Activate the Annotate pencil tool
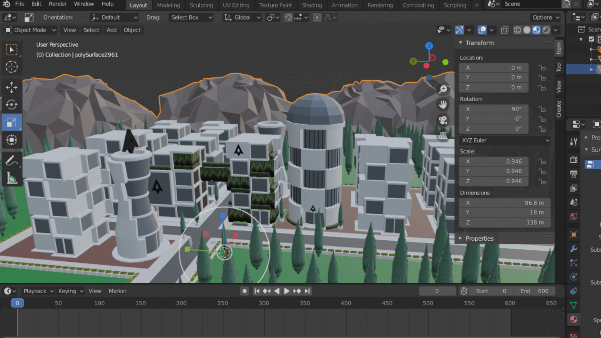This screenshot has height=338, width=601. pos(12,161)
